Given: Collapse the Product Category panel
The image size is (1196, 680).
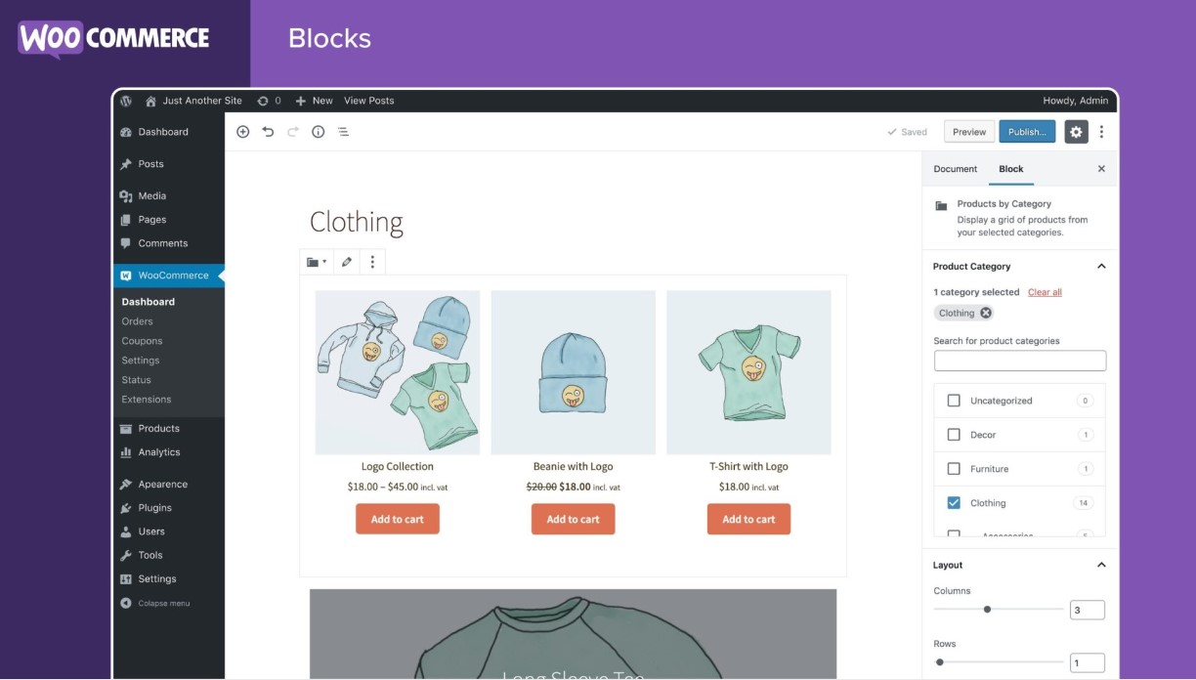Looking at the screenshot, I should click(x=1101, y=266).
